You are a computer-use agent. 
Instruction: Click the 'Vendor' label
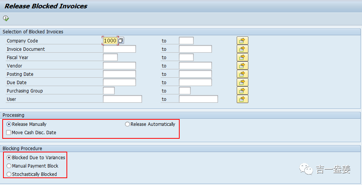[14, 66]
